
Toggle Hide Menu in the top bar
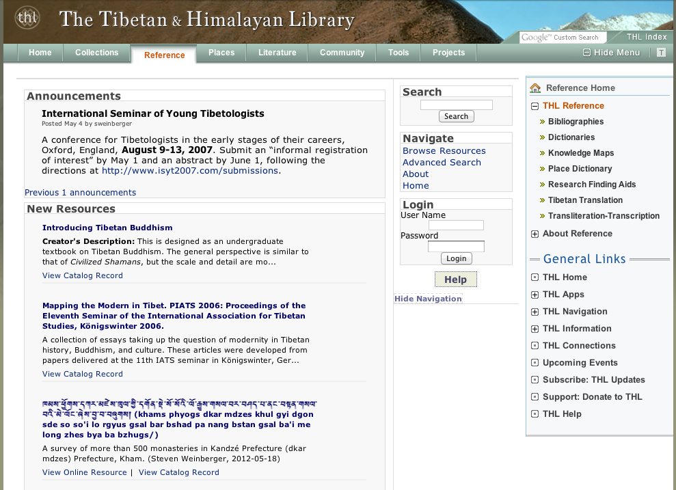[611, 53]
